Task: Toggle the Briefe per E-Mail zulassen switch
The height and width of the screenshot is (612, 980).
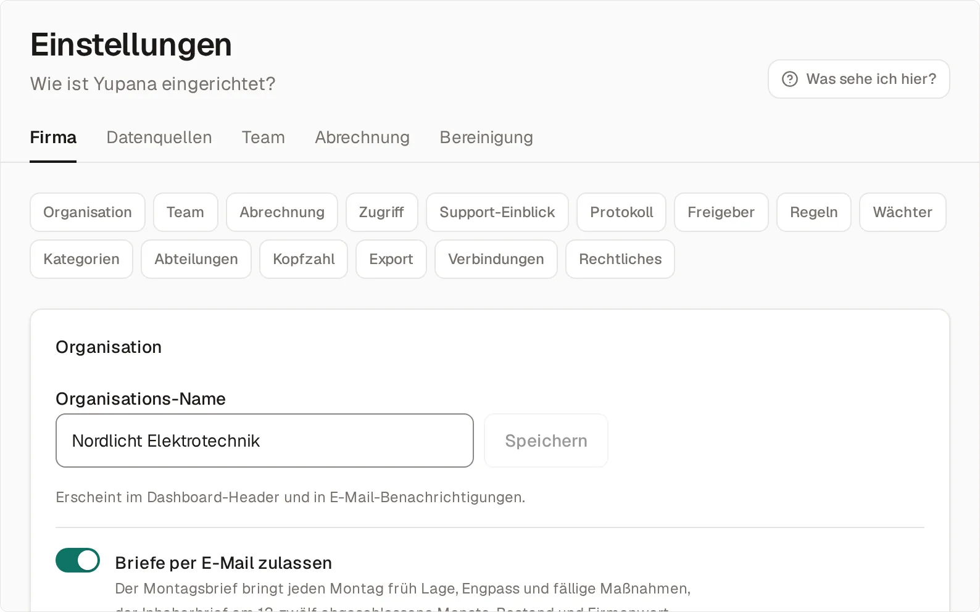Action: (x=78, y=560)
